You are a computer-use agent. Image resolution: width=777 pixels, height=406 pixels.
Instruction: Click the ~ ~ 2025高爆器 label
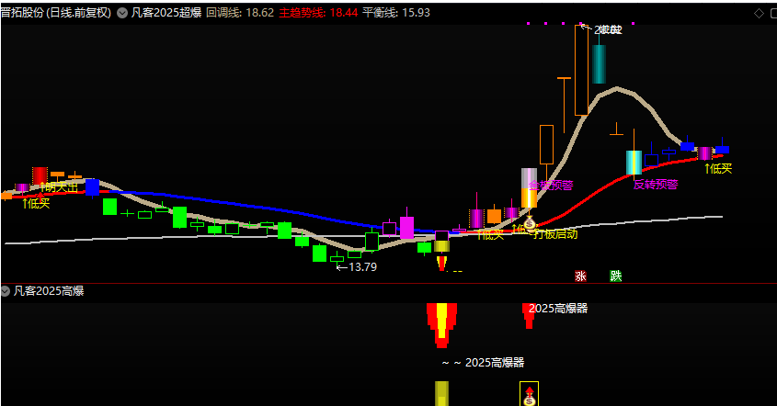pyautogui.click(x=483, y=363)
